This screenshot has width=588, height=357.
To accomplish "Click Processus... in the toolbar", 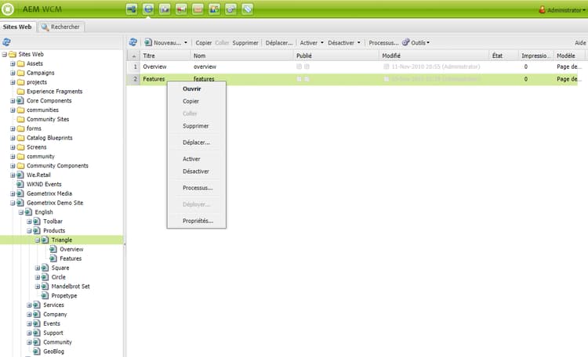I will tap(383, 43).
